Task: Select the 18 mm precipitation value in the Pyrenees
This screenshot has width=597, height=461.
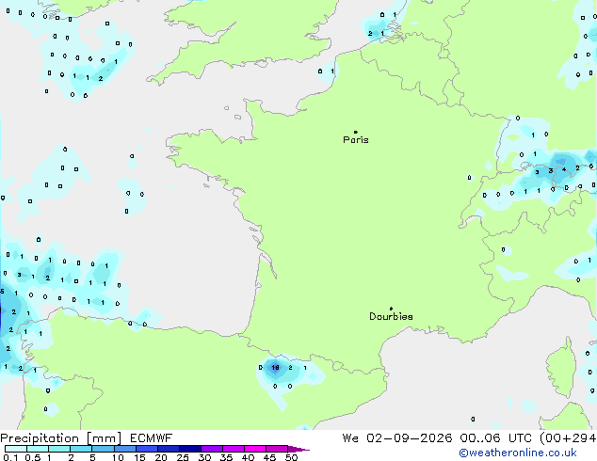Action: pos(275,368)
